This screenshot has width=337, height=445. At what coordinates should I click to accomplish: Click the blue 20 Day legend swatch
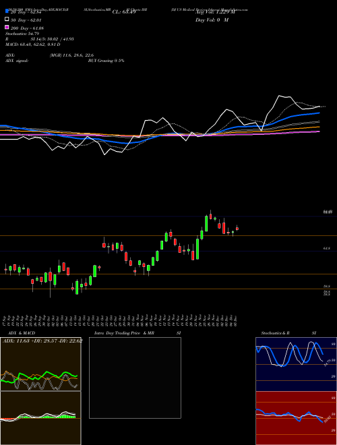click(7, 11)
